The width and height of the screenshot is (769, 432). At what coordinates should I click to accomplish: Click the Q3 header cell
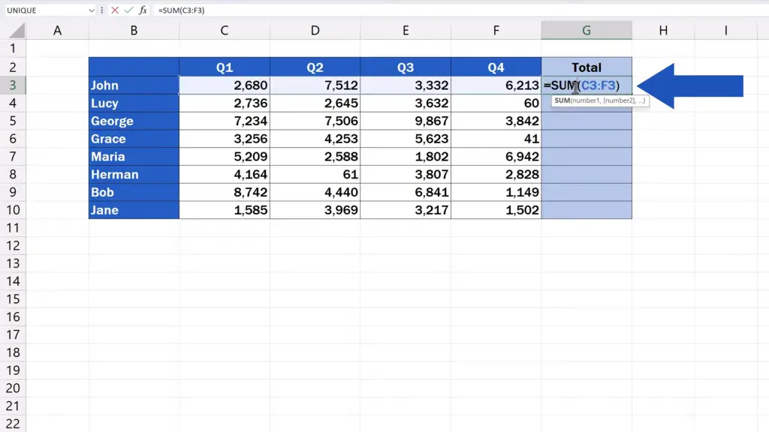[x=406, y=67]
